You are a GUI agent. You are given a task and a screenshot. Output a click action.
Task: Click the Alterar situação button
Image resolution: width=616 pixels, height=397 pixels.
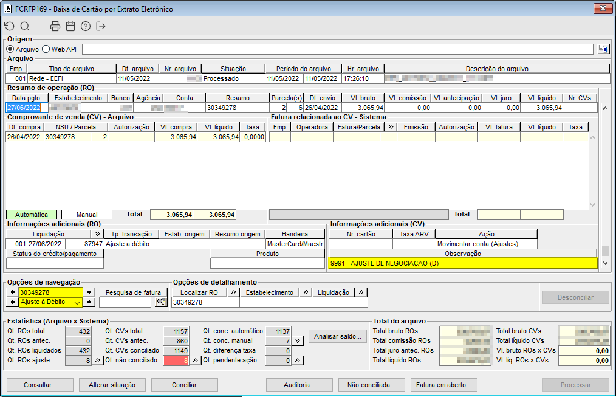pos(112,385)
